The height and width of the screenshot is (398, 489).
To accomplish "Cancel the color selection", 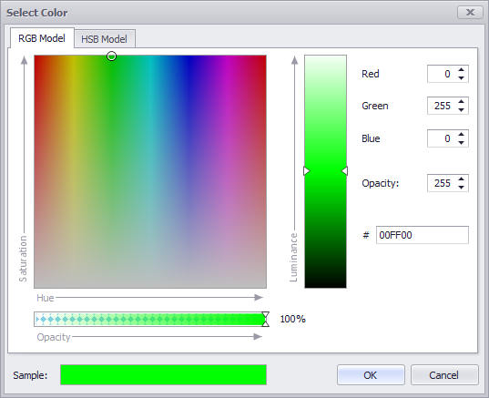I will pyautogui.click(x=444, y=375).
